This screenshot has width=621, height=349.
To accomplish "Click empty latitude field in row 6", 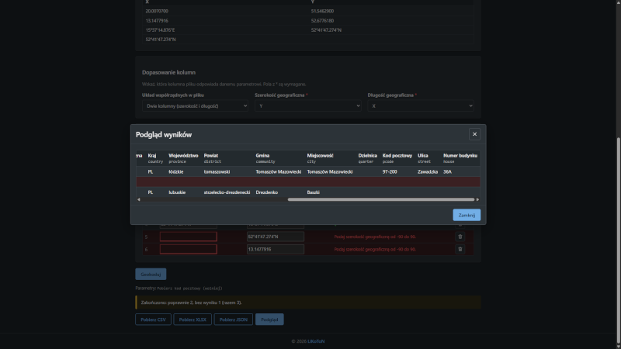I will 188,249.
